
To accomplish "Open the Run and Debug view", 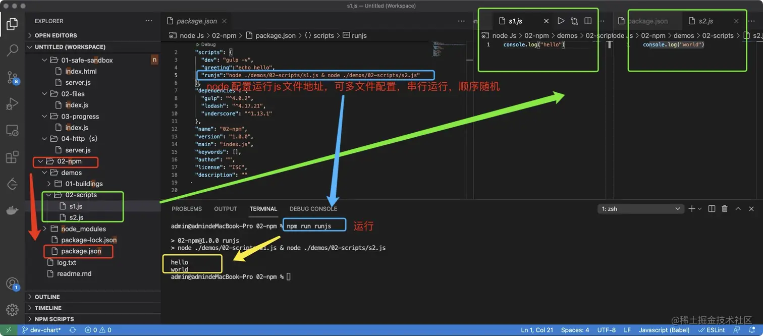I will click(x=12, y=104).
